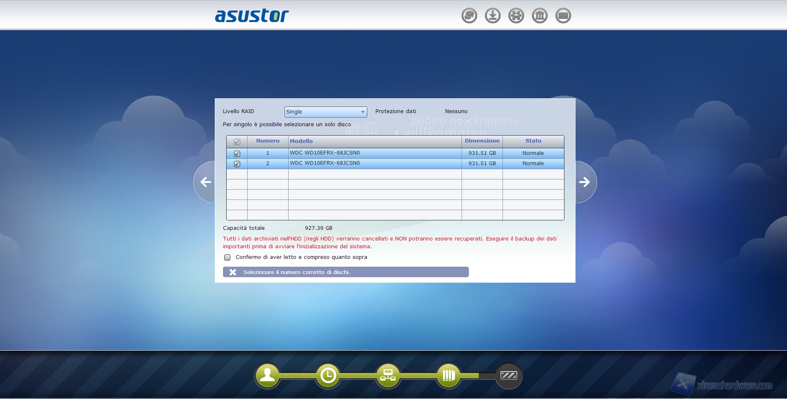The height and width of the screenshot is (399, 787).
Task: Click the right arrow to go next
Action: click(585, 182)
